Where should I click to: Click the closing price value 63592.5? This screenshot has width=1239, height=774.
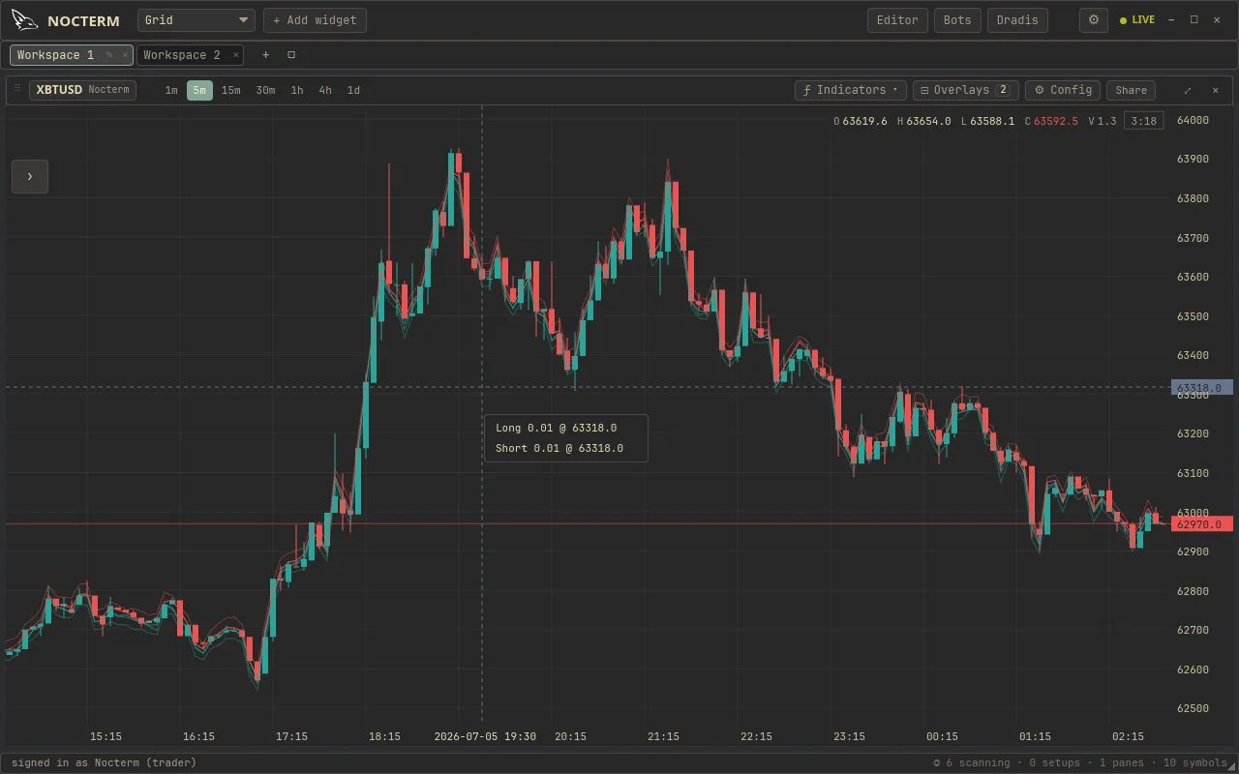1056,121
